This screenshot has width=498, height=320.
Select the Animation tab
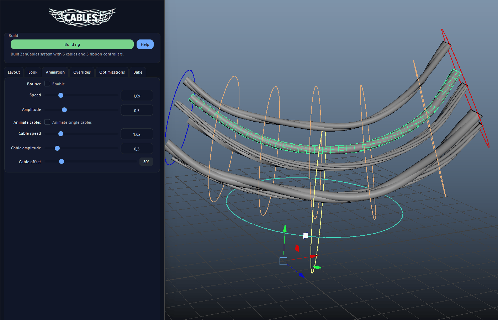coord(55,72)
